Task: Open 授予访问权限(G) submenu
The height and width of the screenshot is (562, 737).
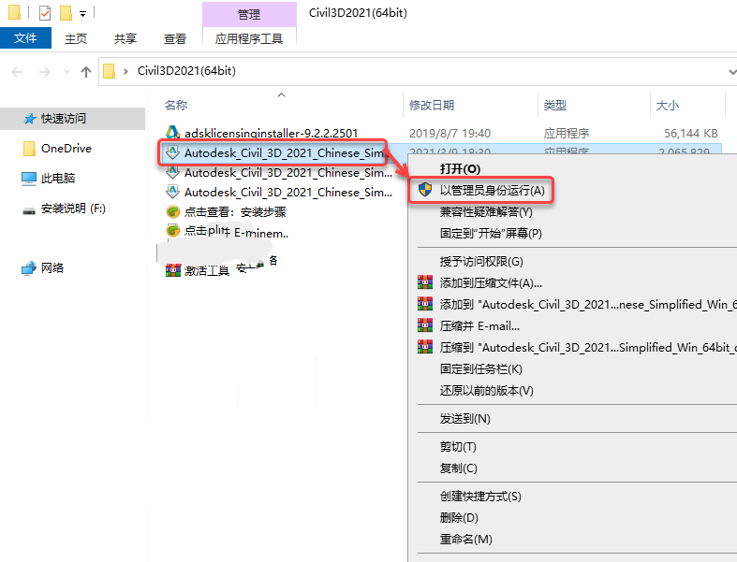Action: (481, 262)
